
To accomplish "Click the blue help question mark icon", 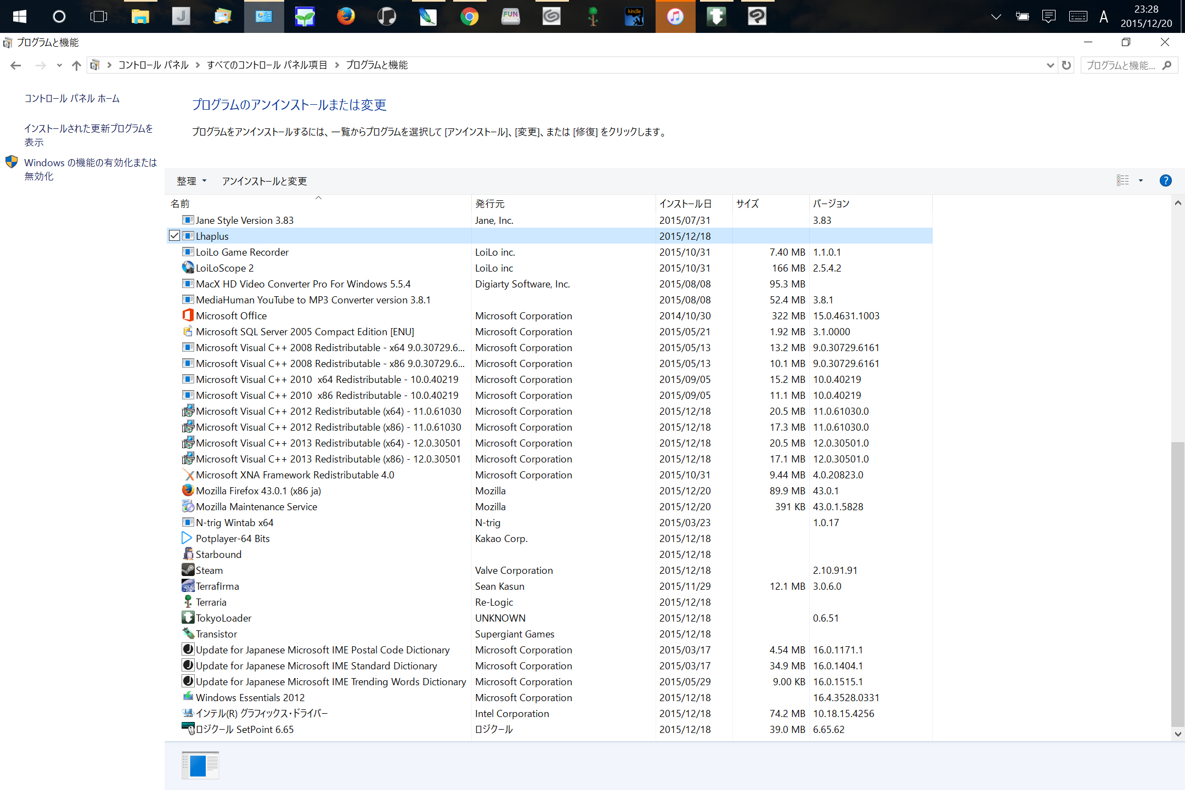I will point(1165,180).
